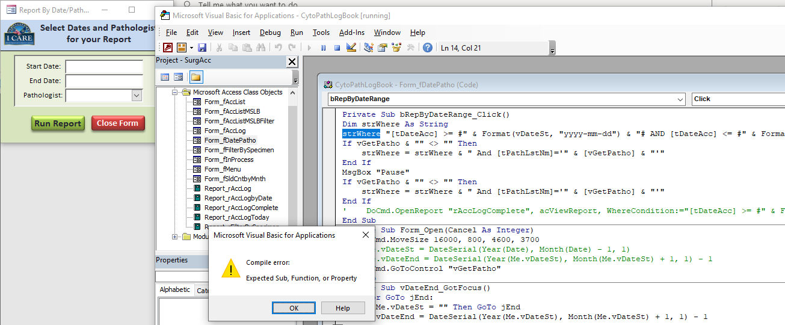
Task: Expand the Modules folder node
Action: coord(175,237)
